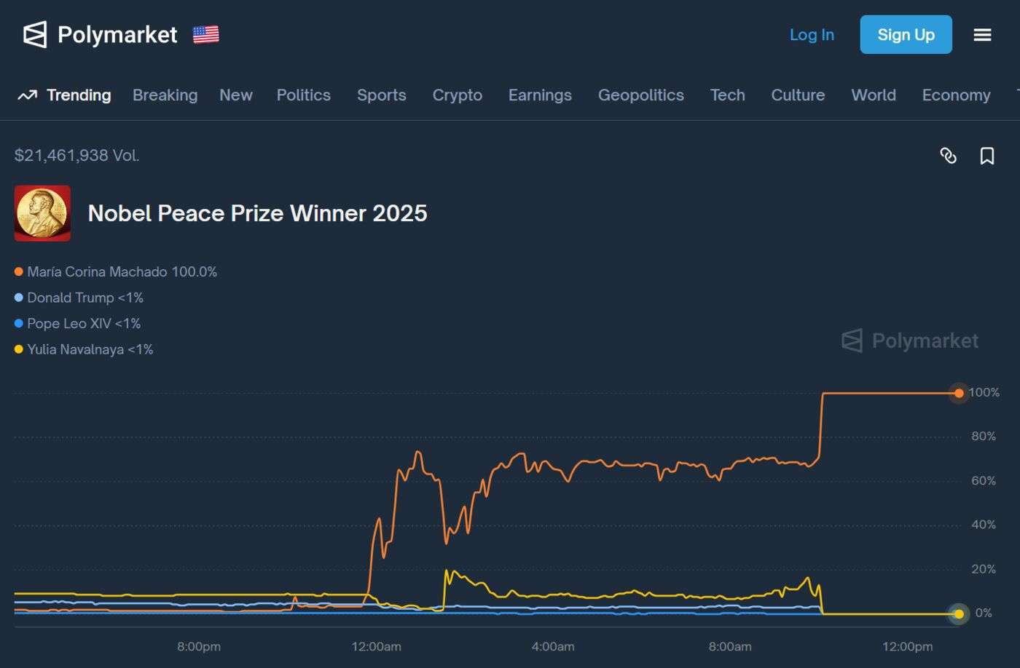The width and height of the screenshot is (1020, 668).
Task: Select María Corina Machado legend entry
Action: click(122, 272)
